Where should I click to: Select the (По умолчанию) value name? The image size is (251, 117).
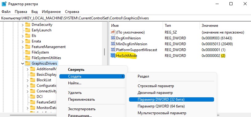[130, 32]
